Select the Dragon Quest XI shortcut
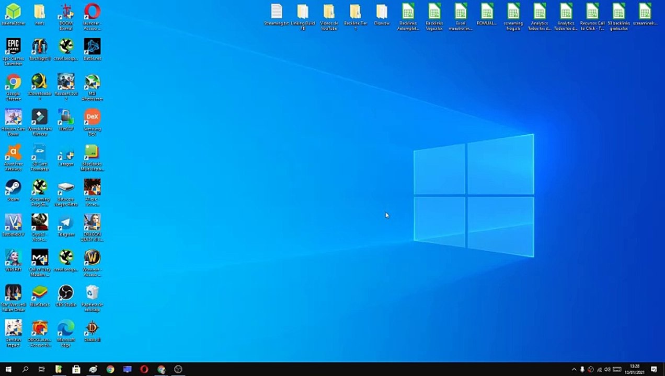This screenshot has height=376, width=665. tap(92, 228)
